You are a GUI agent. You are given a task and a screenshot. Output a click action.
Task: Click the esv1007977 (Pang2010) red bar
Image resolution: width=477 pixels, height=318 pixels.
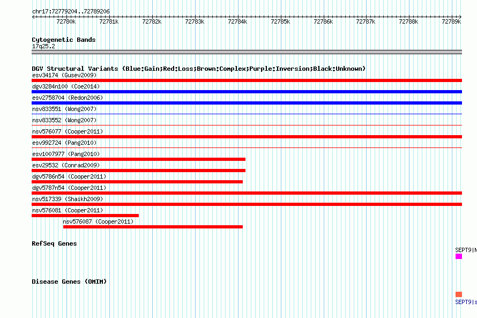[138, 159]
